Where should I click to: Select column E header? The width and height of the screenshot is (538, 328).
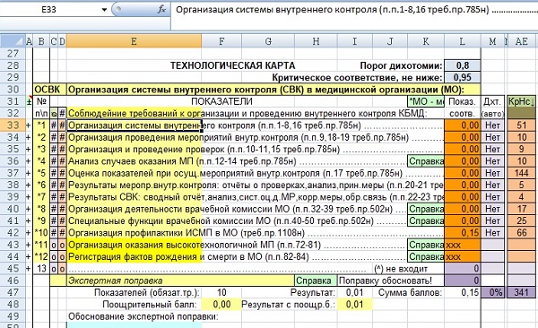click(x=134, y=41)
